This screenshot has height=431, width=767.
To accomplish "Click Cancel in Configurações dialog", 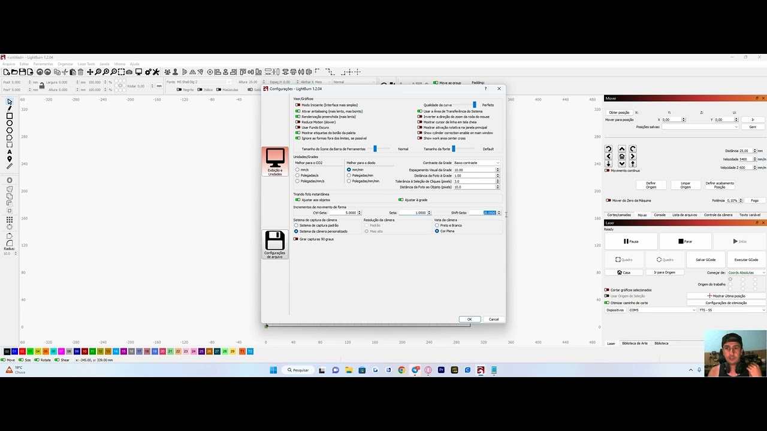I will click(x=494, y=319).
